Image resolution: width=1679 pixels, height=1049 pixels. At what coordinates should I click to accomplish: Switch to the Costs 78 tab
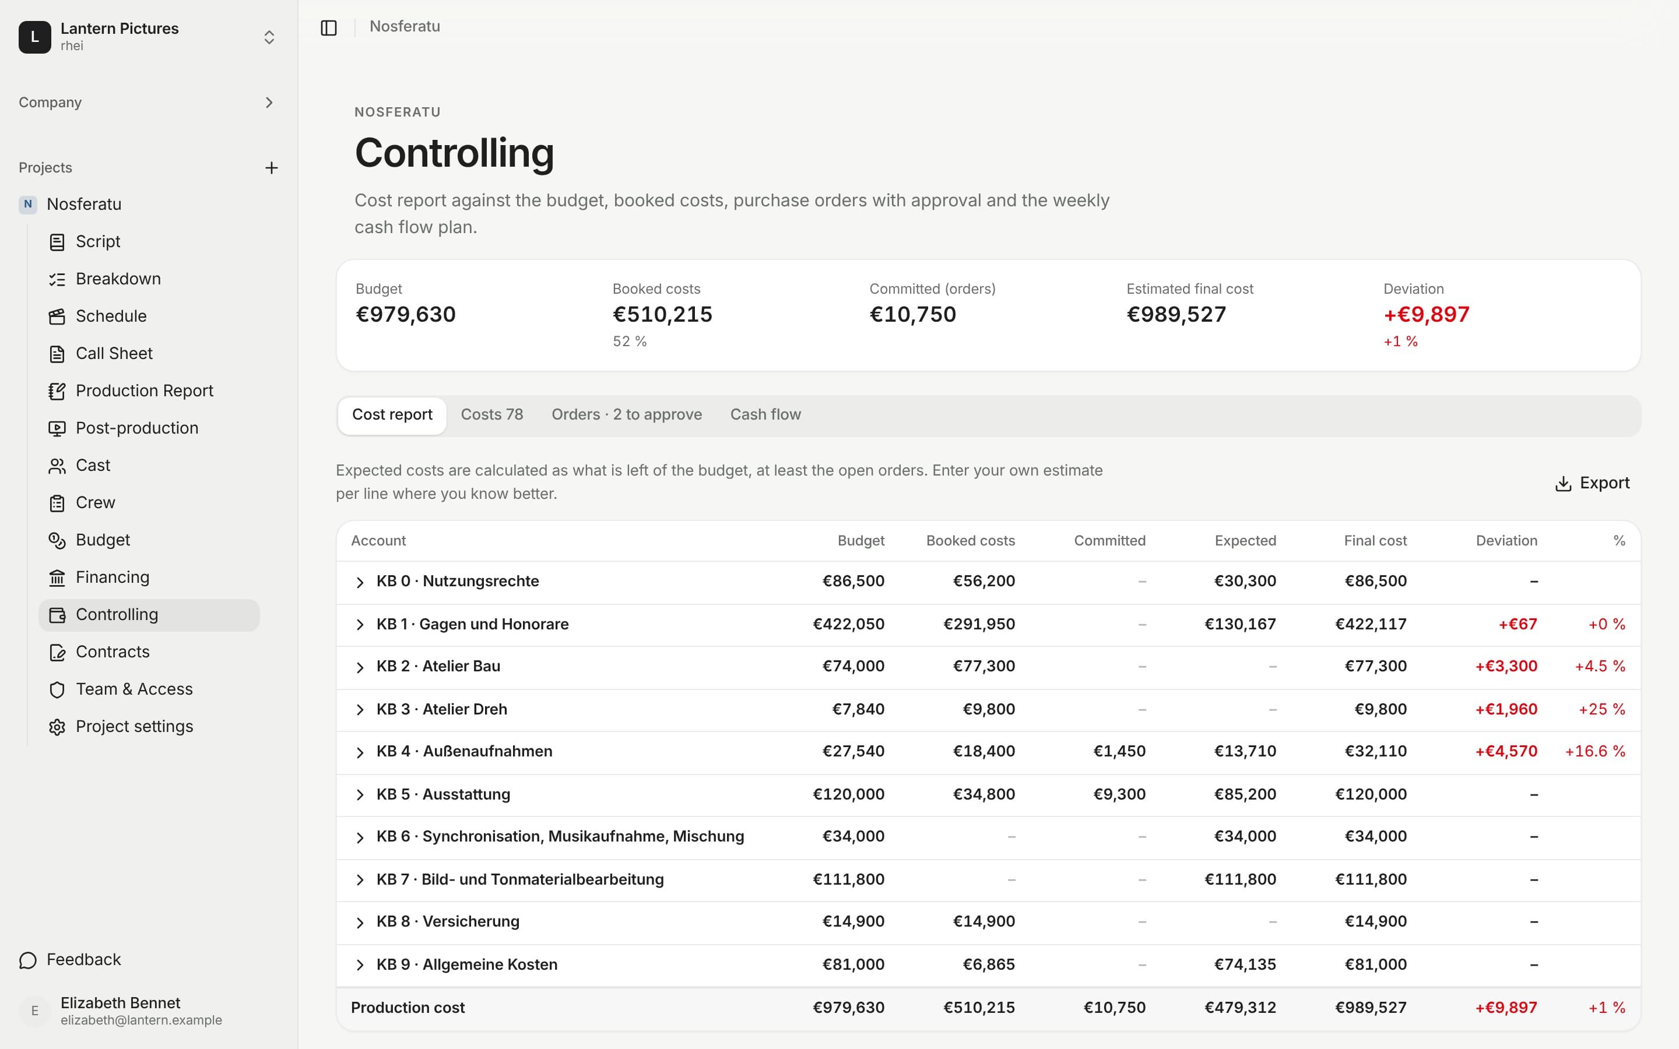[x=492, y=415]
